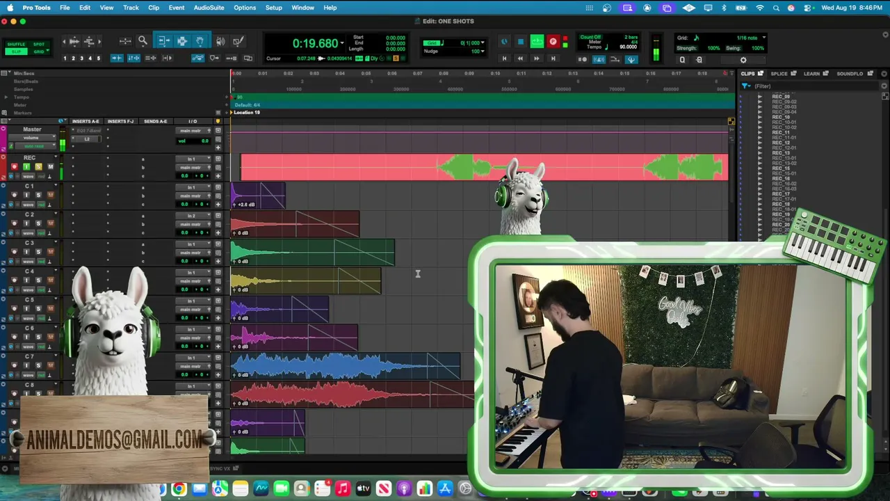
Task: Open REC track input selector In 1
Action: [193, 159]
